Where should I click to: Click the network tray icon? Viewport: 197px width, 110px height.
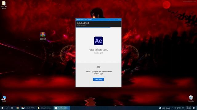(x=178, y=108)
